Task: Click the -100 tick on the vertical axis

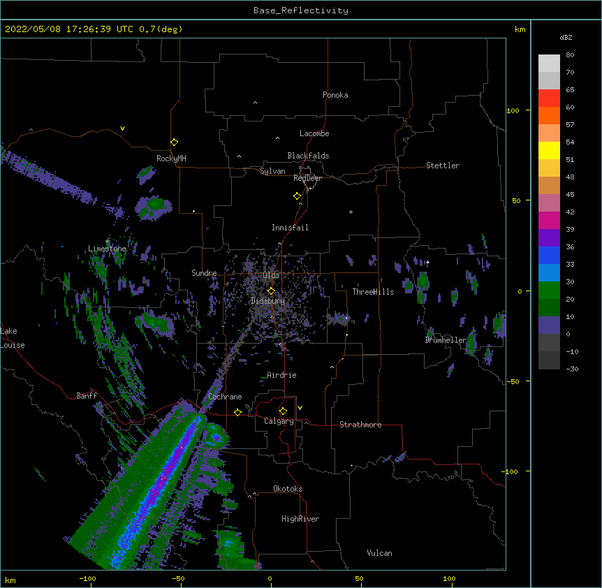Action: pyautogui.click(x=510, y=471)
